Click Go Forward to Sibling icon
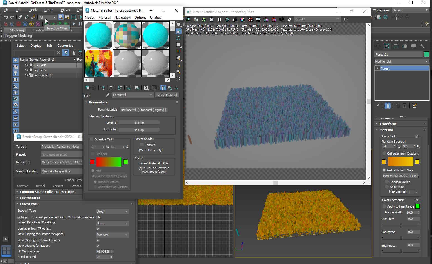The image size is (432, 264). 176,88
